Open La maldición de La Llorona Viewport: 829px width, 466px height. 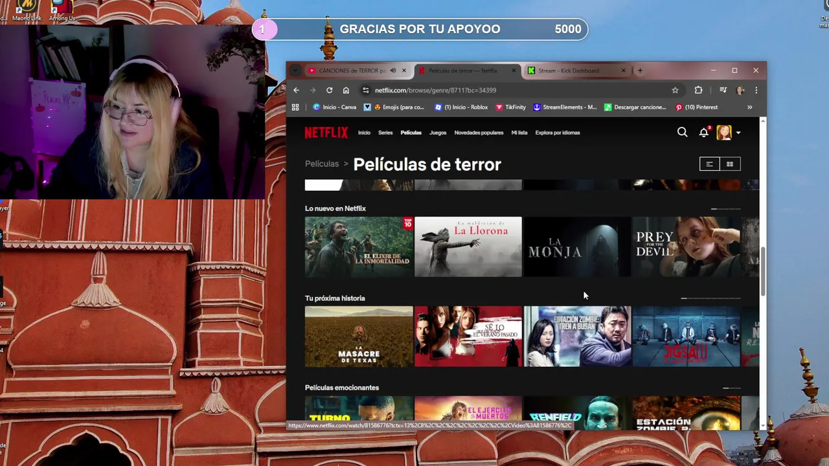point(468,247)
